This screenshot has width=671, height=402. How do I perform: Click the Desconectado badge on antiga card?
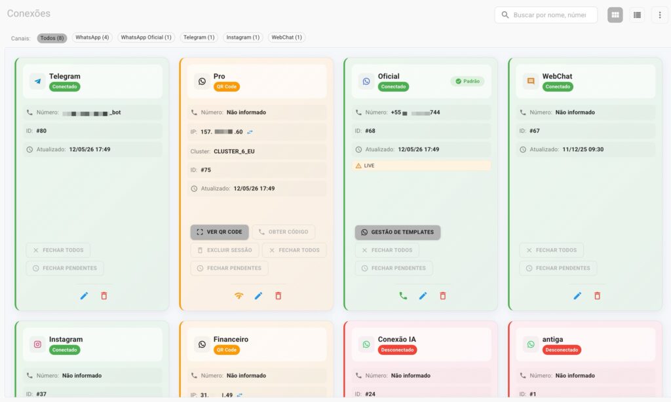(562, 350)
